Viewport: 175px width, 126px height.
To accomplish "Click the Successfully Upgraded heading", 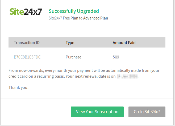I will [x=74, y=11].
